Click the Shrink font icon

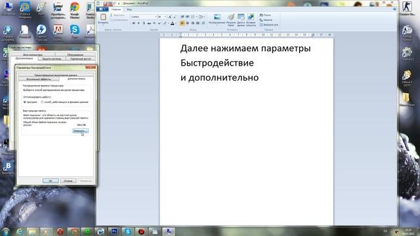click(x=175, y=17)
